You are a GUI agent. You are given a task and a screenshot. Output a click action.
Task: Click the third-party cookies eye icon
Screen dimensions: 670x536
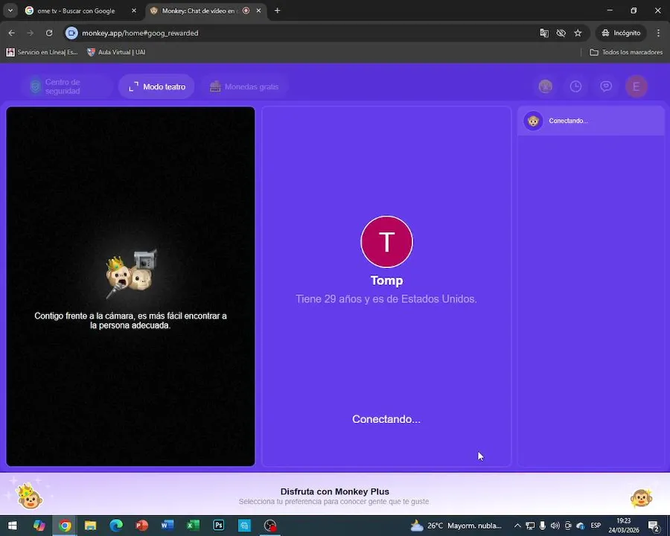click(x=561, y=33)
